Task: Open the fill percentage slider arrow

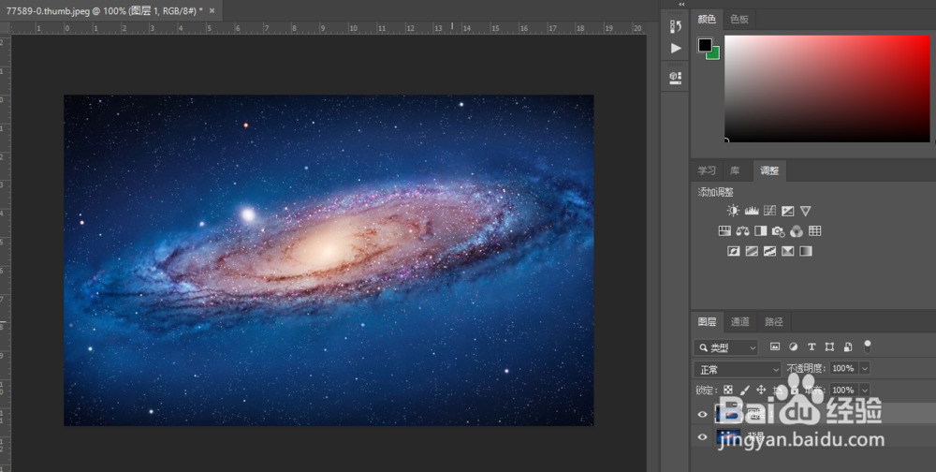Action: (x=864, y=391)
